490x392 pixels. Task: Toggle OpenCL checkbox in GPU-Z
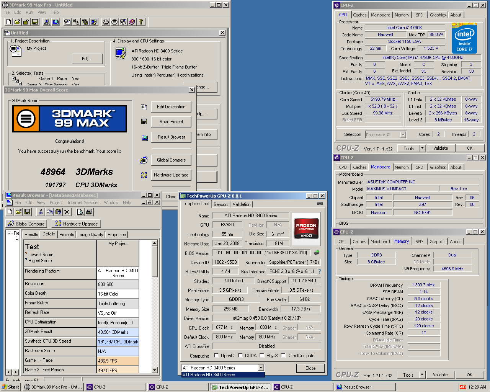[x=217, y=355]
